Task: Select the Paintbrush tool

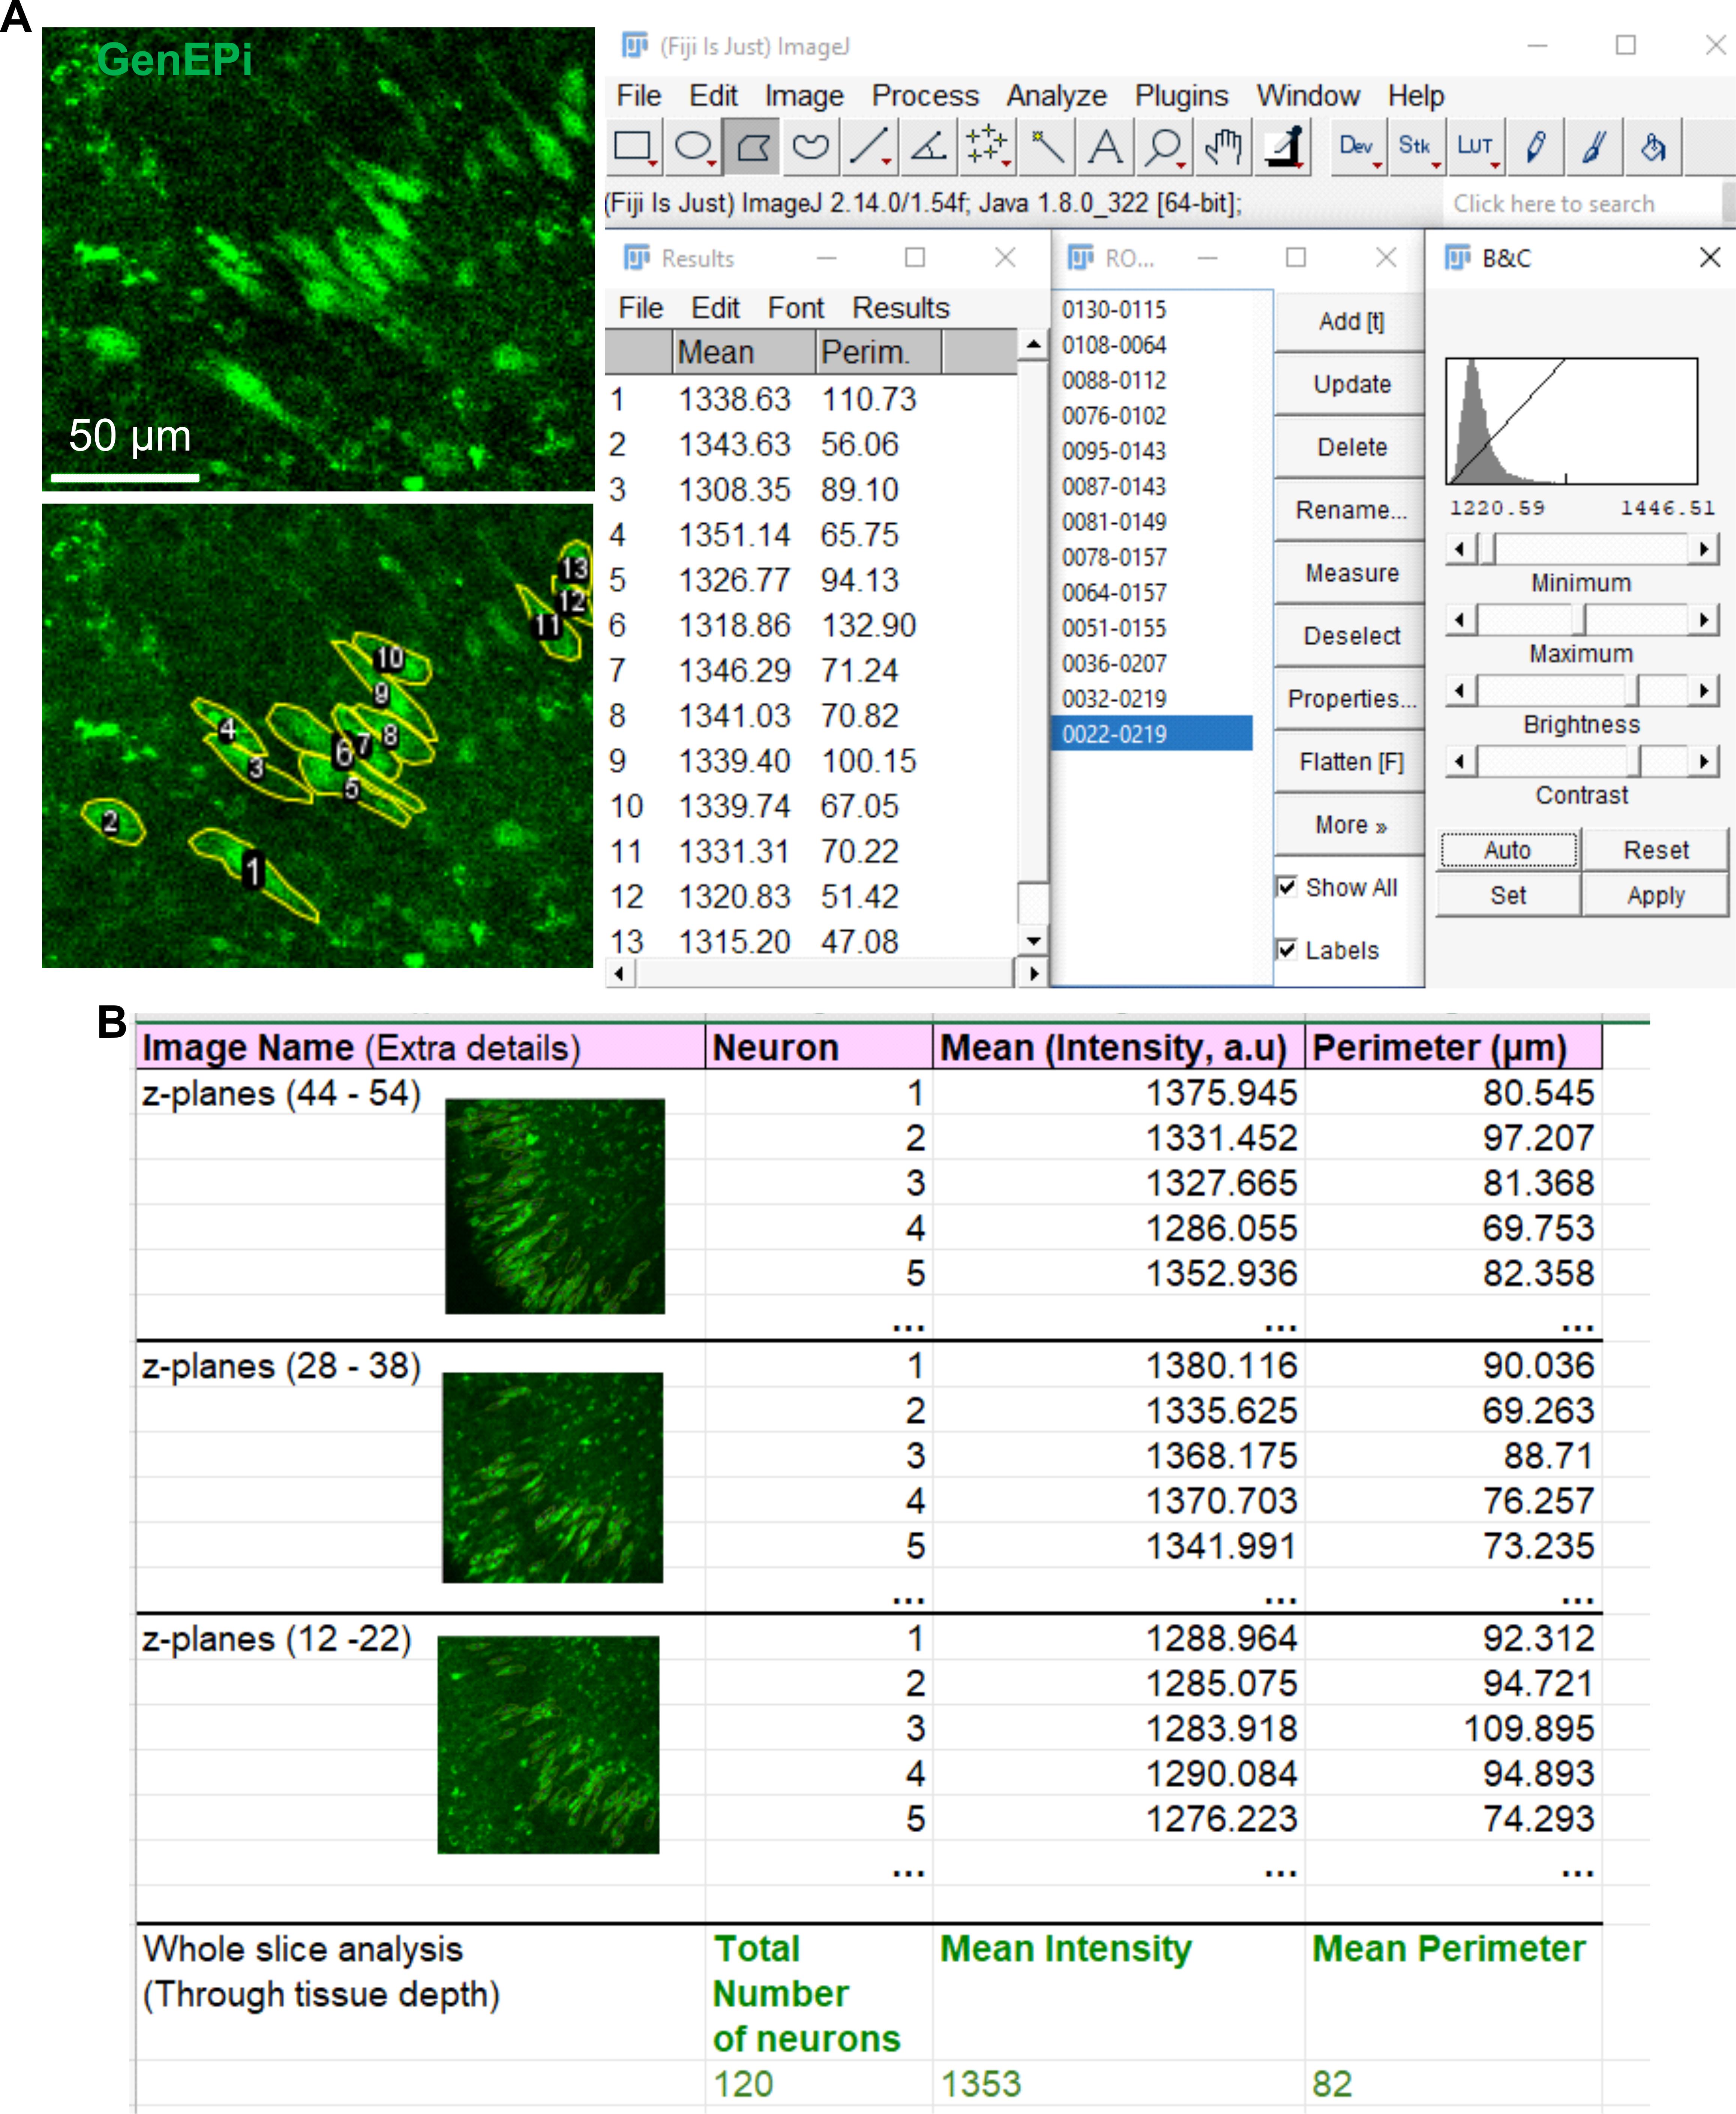Action: pyautogui.click(x=1594, y=147)
